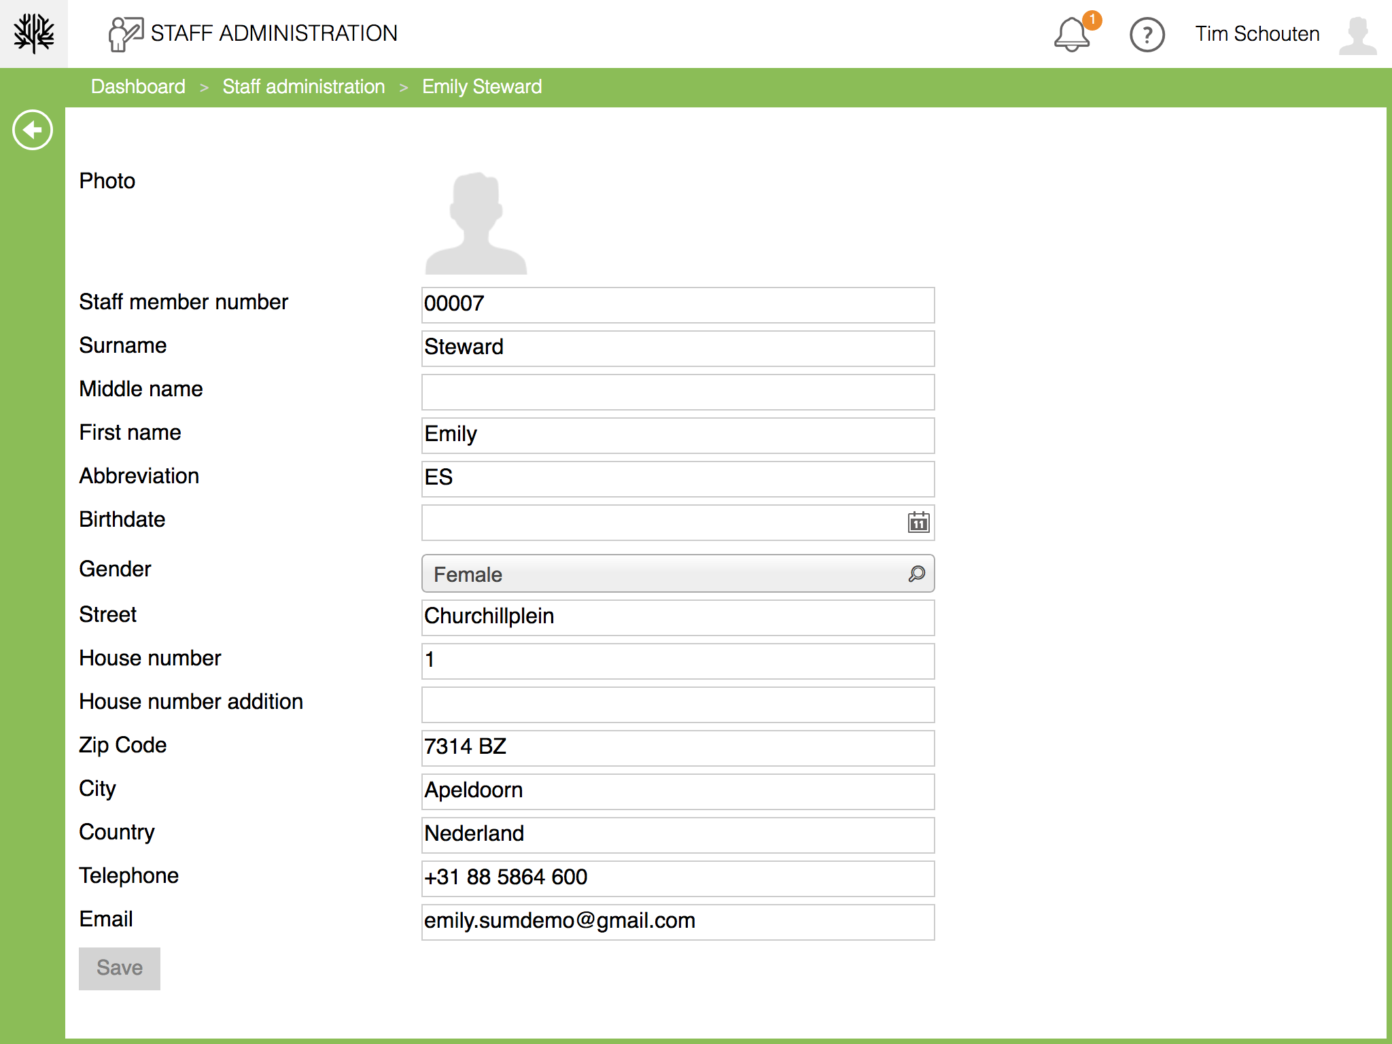Click the Tim Schouten username text
This screenshot has height=1044, width=1392.
coord(1257,33)
